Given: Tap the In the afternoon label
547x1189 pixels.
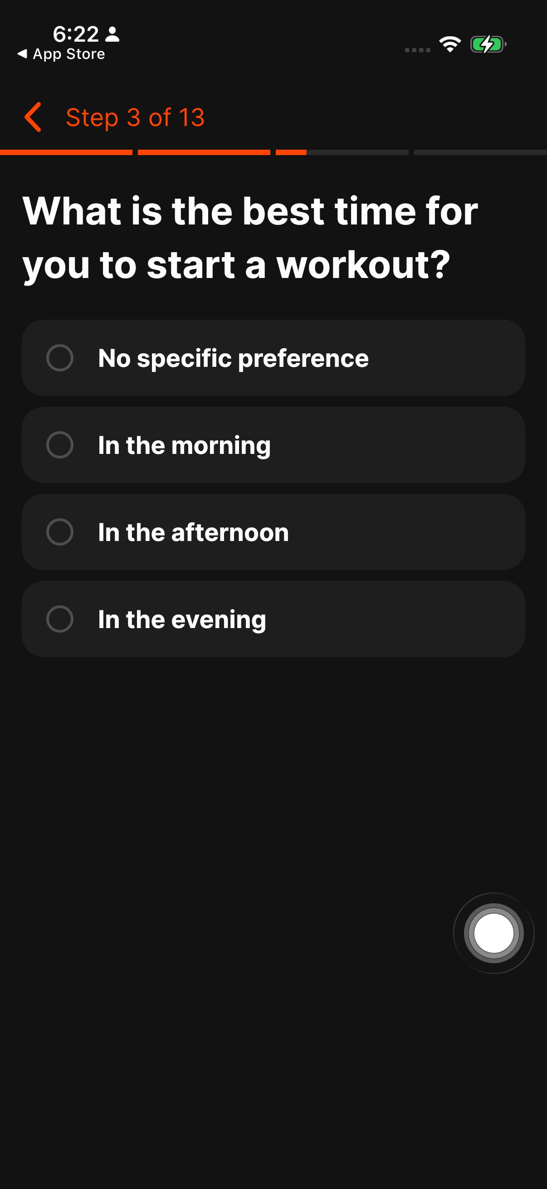Looking at the screenshot, I should (193, 532).
